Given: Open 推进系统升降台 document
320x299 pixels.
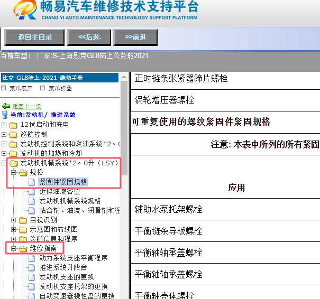Looking at the screenshot, I should (63, 267).
